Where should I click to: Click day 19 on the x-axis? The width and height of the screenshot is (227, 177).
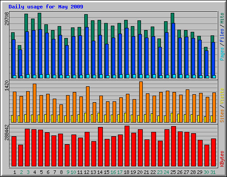(x=133, y=172)
